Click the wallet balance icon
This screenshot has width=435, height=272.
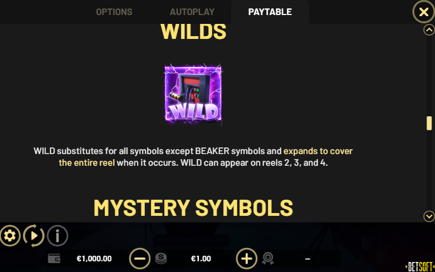[54, 259]
